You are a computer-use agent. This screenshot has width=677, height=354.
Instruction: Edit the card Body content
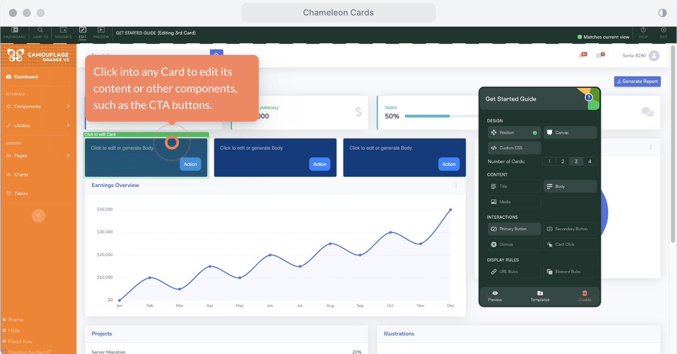coord(570,186)
